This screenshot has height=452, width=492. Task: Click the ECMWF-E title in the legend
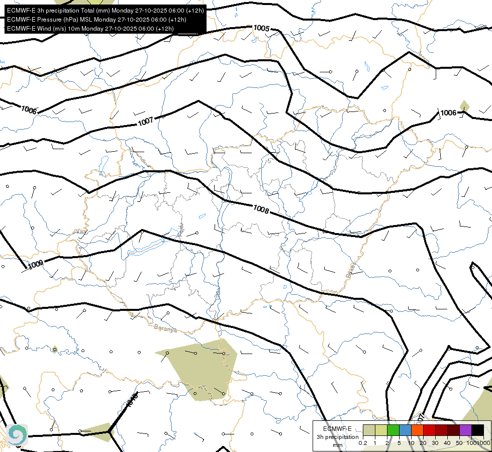click(x=337, y=429)
